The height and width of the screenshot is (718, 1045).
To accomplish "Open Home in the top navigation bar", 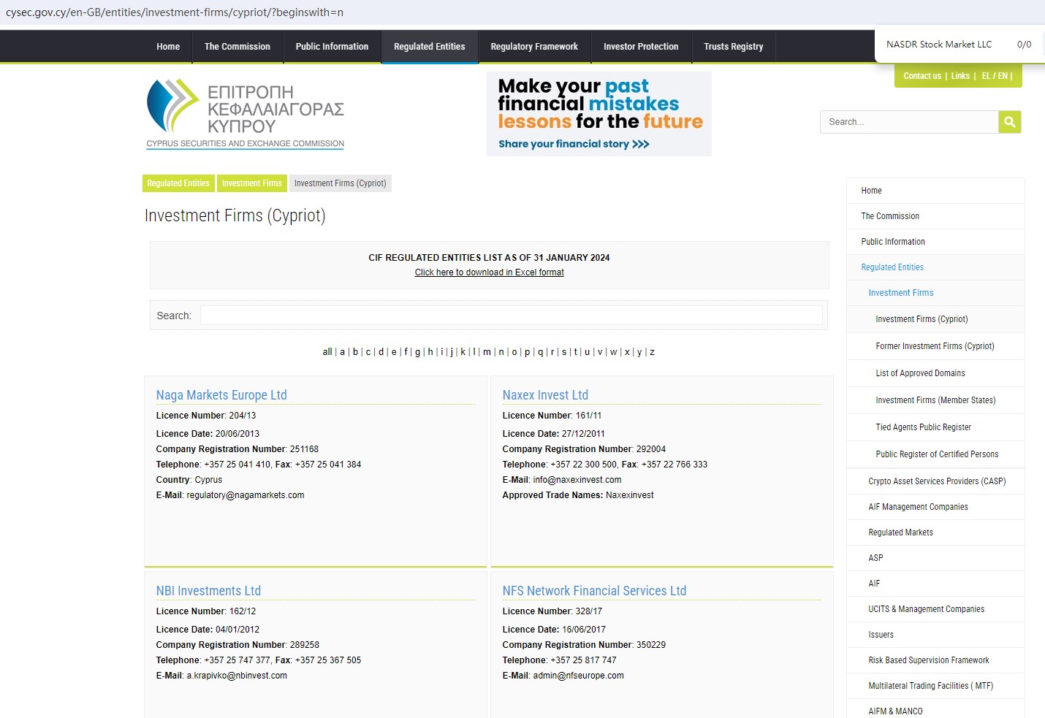I will click(x=168, y=47).
